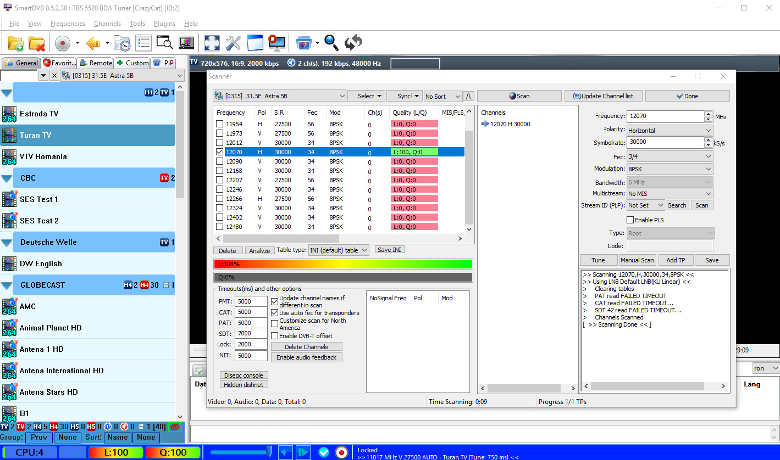Switch to the Remote tab

click(95, 63)
